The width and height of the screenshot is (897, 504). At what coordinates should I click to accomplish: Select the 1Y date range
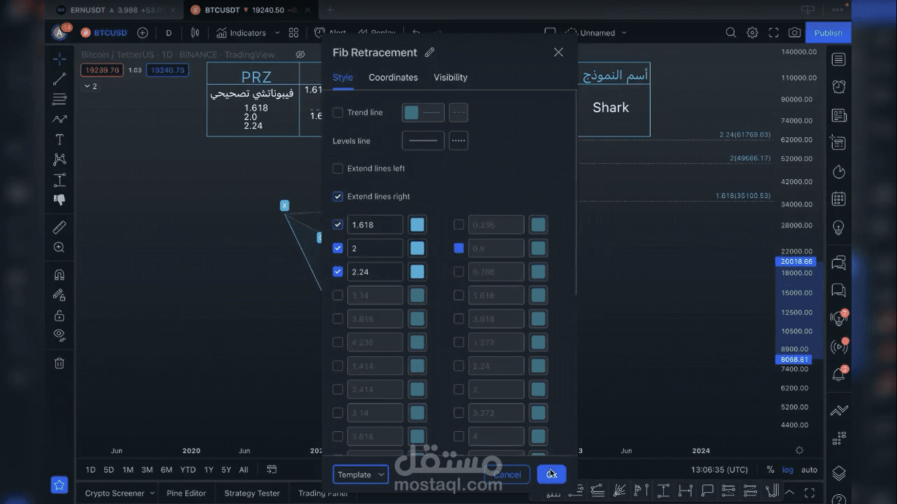pyautogui.click(x=209, y=469)
